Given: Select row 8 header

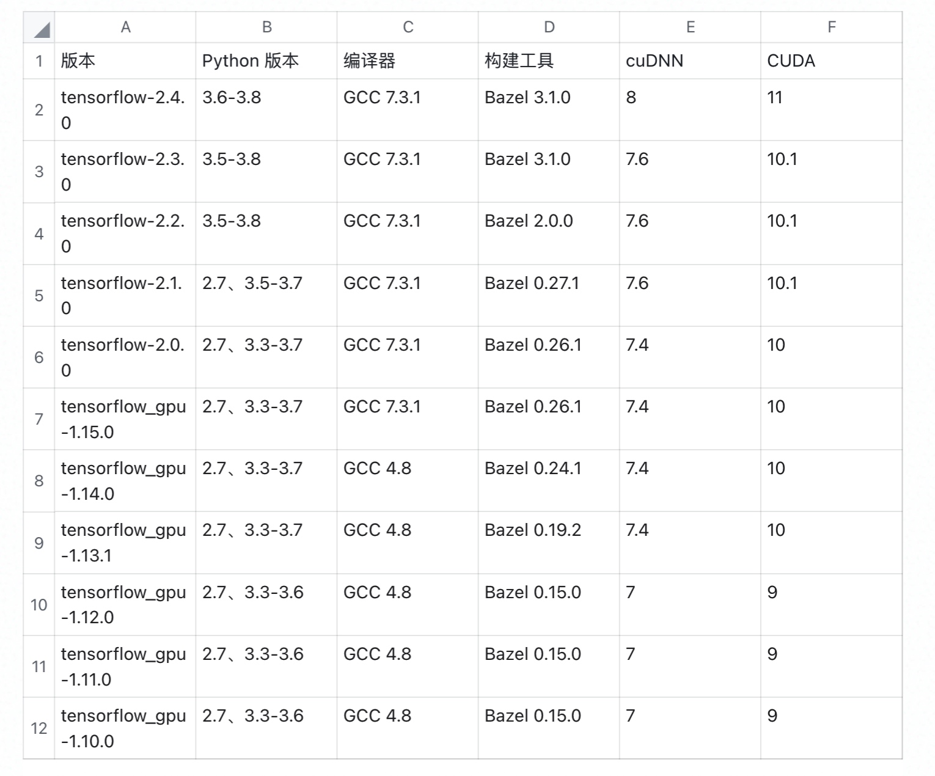Looking at the screenshot, I should pos(39,481).
